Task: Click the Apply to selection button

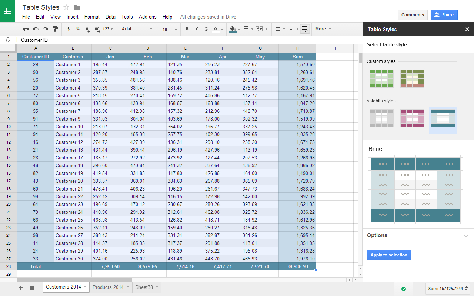Action: click(389, 255)
